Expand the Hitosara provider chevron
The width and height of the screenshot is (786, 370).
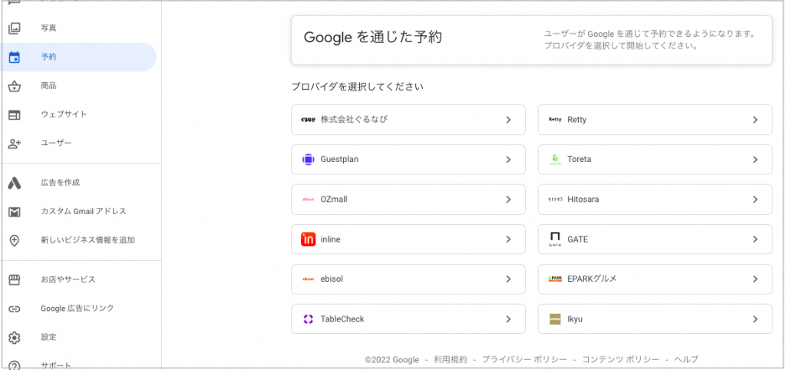(755, 200)
